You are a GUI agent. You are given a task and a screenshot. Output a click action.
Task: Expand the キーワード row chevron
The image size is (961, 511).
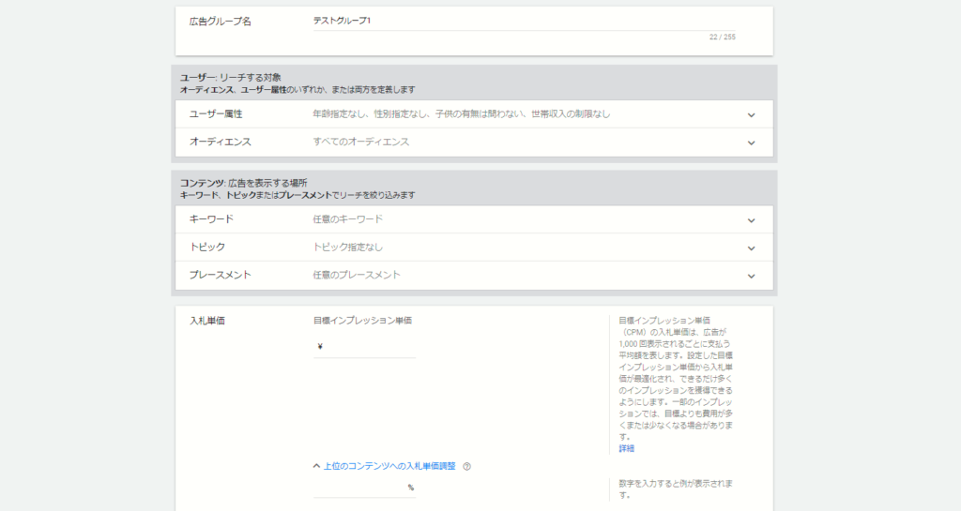pyautogui.click(x=751, y=220)
